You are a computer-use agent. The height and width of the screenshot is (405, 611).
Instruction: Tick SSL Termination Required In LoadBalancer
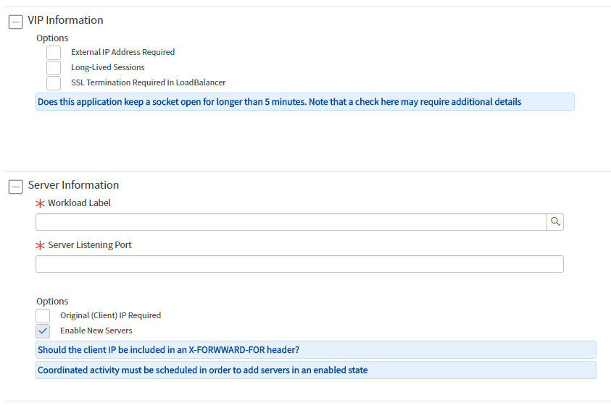54,82
